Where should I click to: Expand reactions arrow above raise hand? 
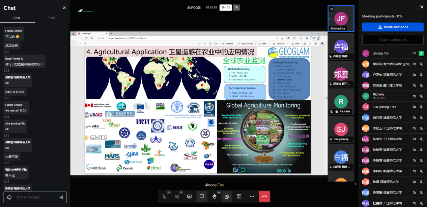click(x=219, y=192)
